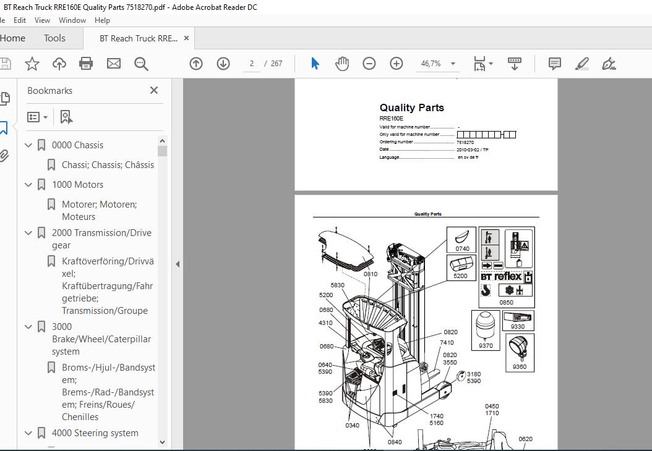Add a sticky note comment
The image size is (652, 451).
tap(555, 64)
